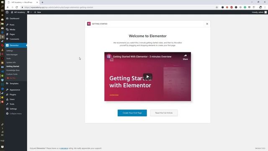The height and width of the screenshot is (151, 268).
Task: Click New in the admin bar
Action: tap(37, 12)
